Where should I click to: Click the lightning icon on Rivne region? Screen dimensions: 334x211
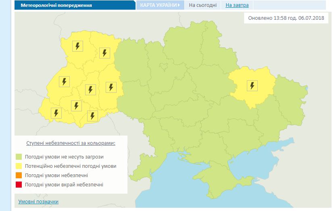pyautogui.click(x=104, y=53)
